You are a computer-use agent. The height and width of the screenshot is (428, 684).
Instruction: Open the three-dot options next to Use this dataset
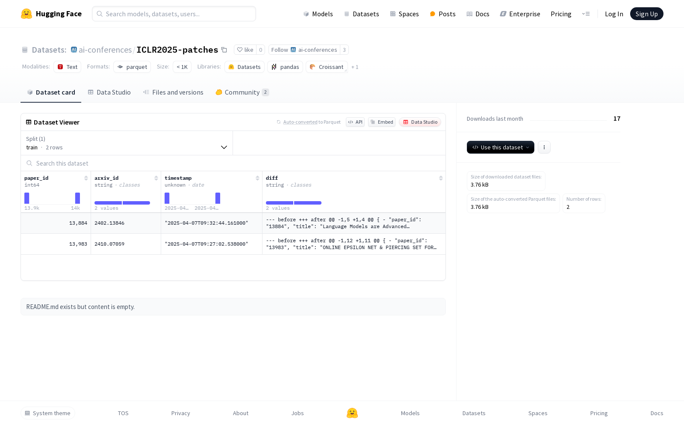[x=544, y=147]
